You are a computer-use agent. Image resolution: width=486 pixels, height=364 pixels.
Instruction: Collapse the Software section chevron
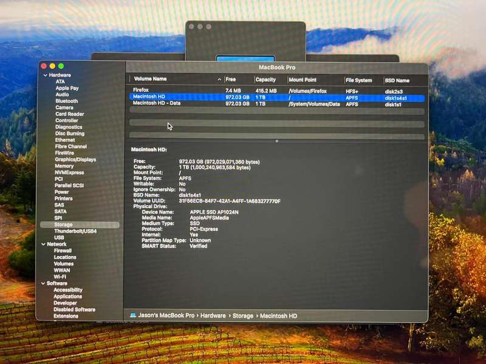tap(43, 283)
